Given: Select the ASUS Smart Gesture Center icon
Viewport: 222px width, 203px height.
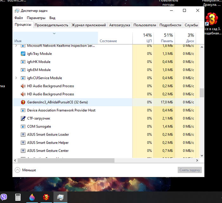Looking at the screenshot, I should pyautogui.click(x=23, y=151).
